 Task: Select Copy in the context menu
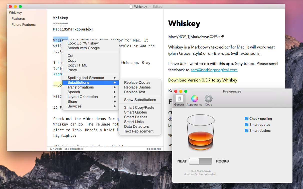(x=90, y=60)
